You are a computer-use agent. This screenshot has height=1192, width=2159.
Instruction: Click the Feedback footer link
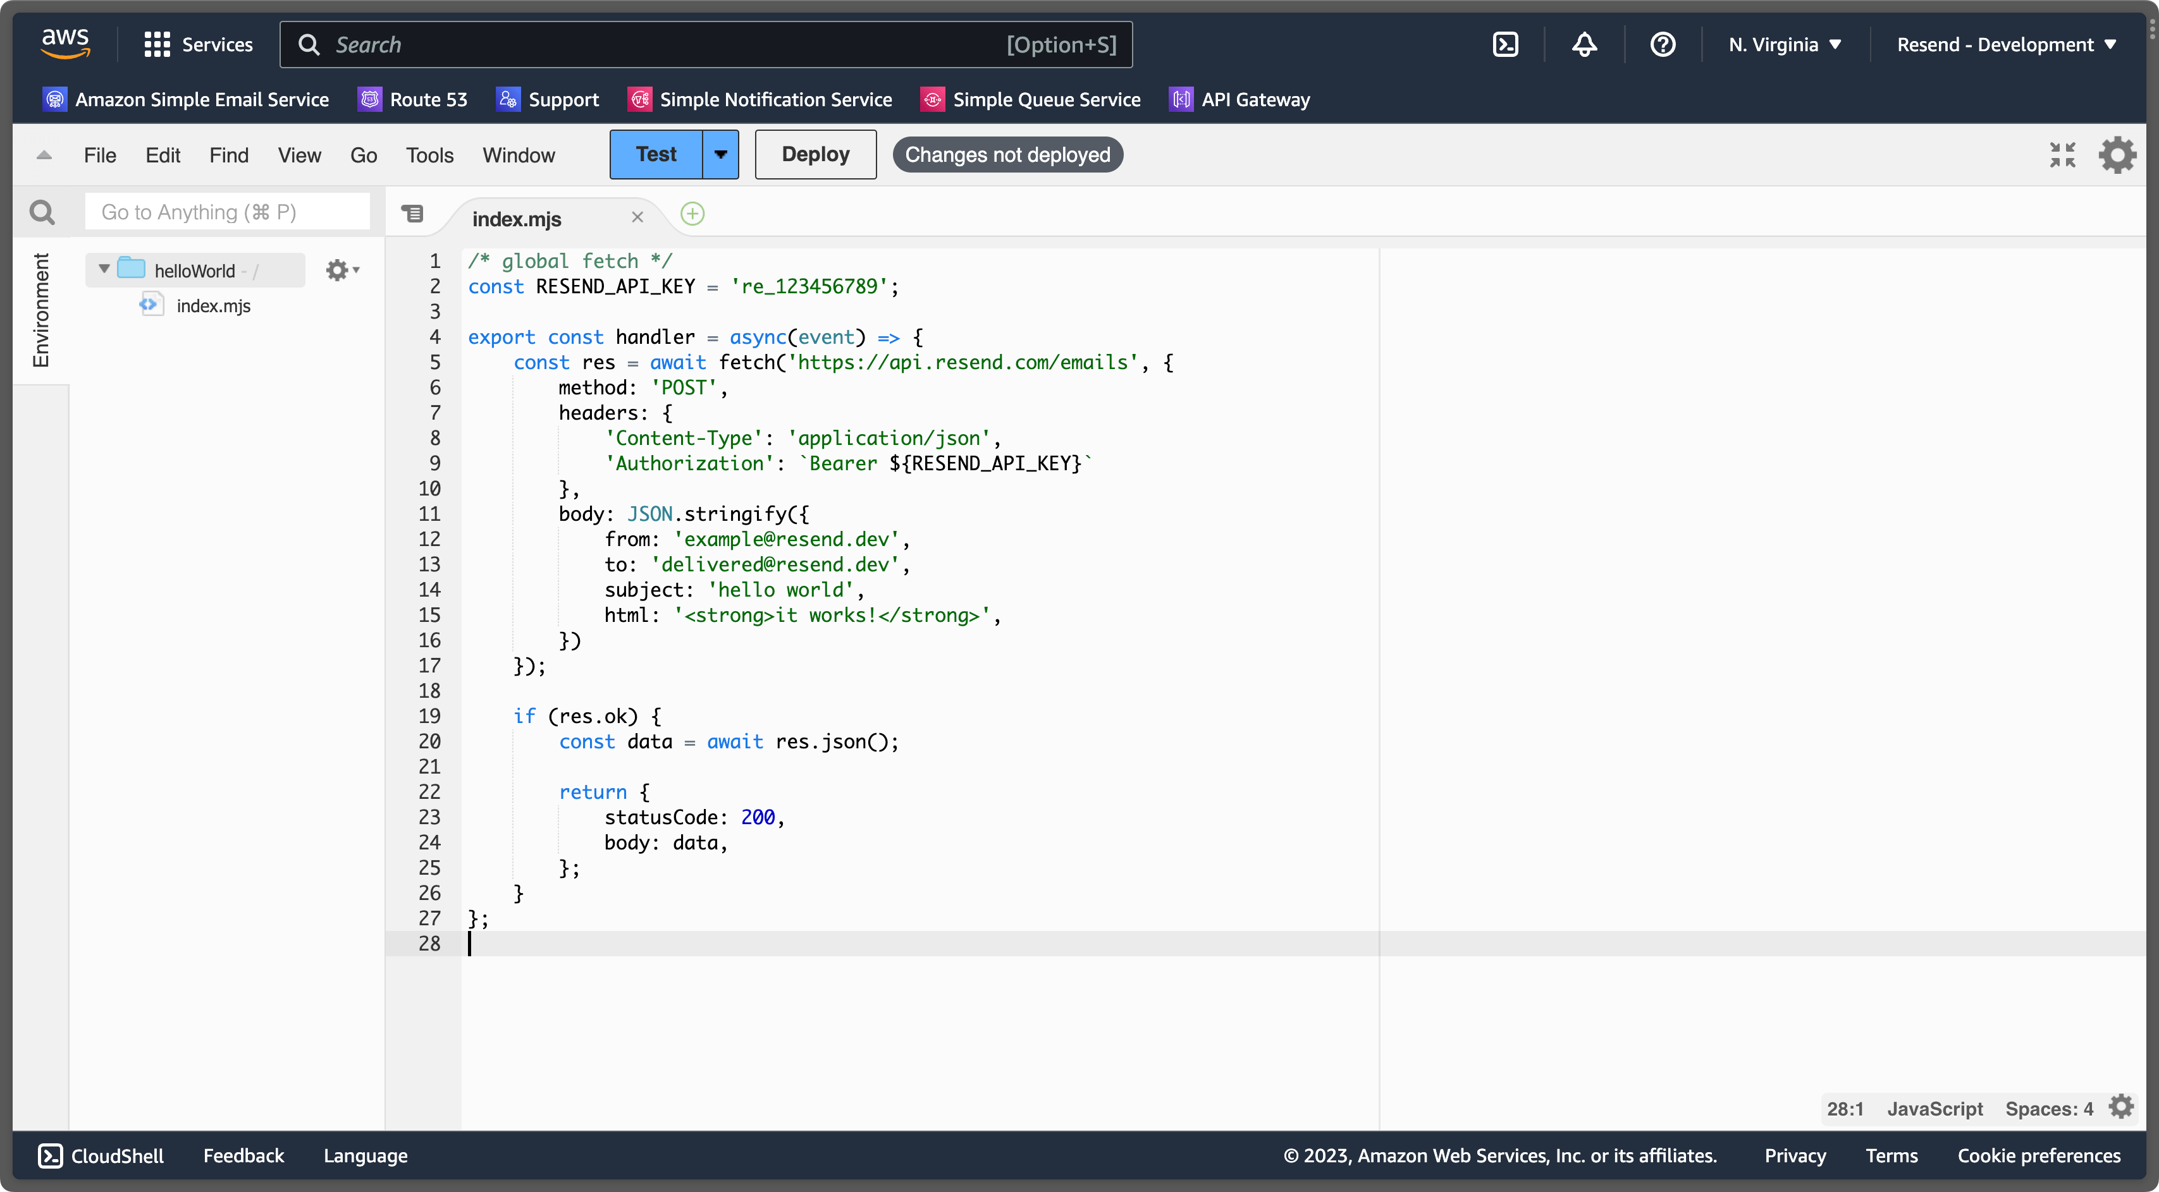[x=243, y=1156]
